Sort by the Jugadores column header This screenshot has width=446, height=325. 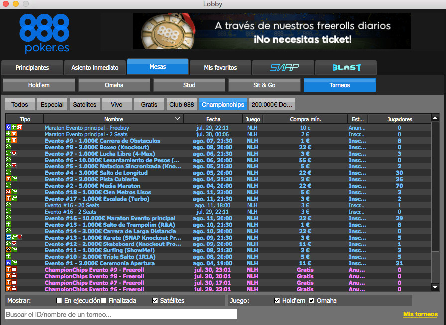tap(400, 119)
